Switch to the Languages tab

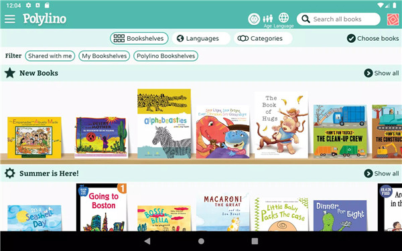point(201,38)
